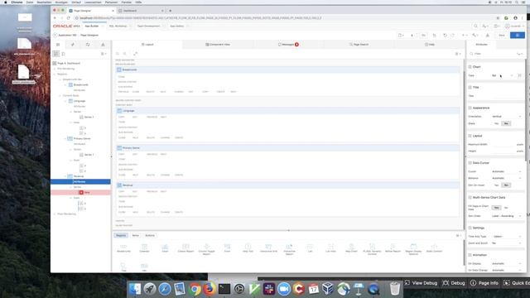Click the Breadcrumb region in layout
Image resolution: width=530 pixels, height=298 pixels.
pos(287,70)
